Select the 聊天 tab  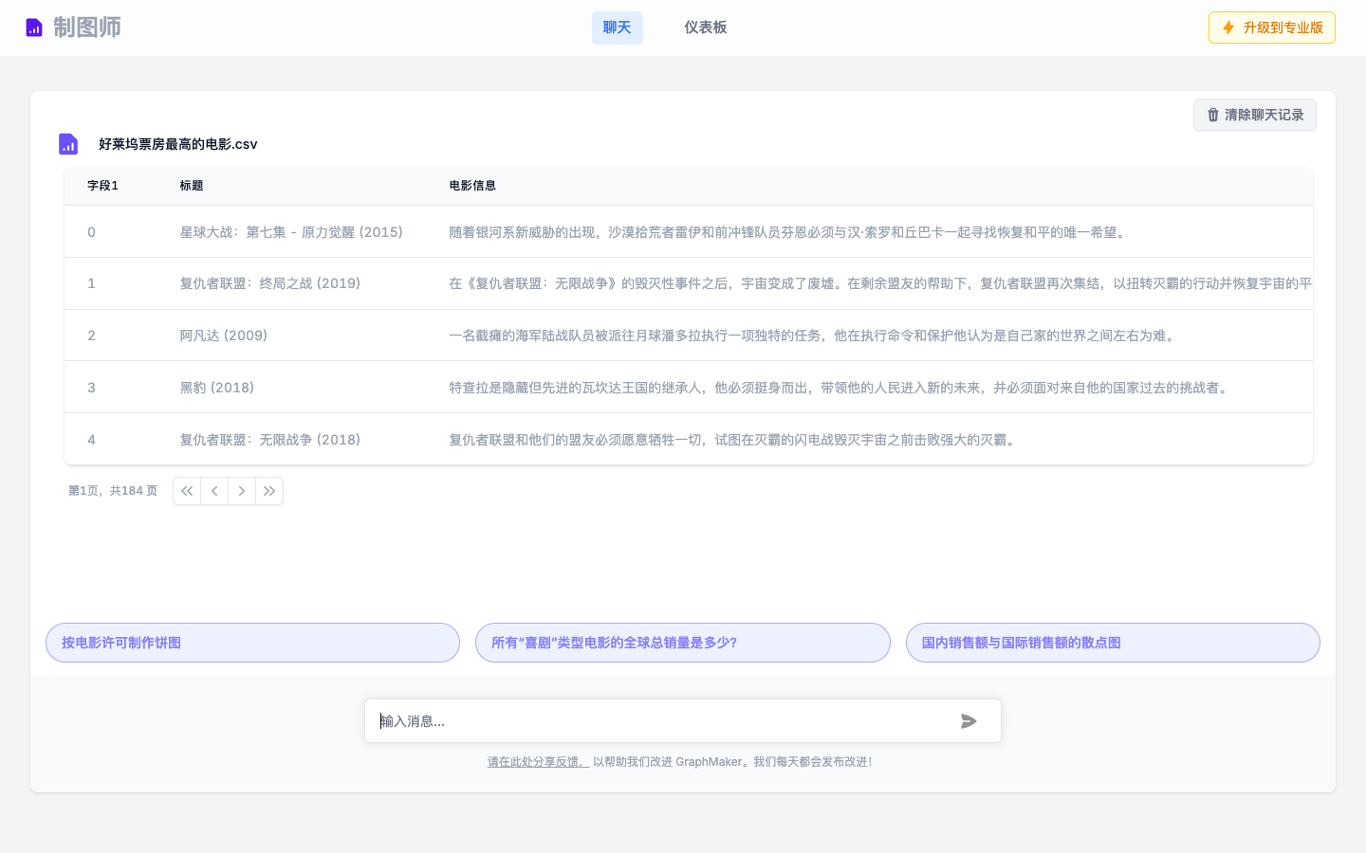click(617, 27)
